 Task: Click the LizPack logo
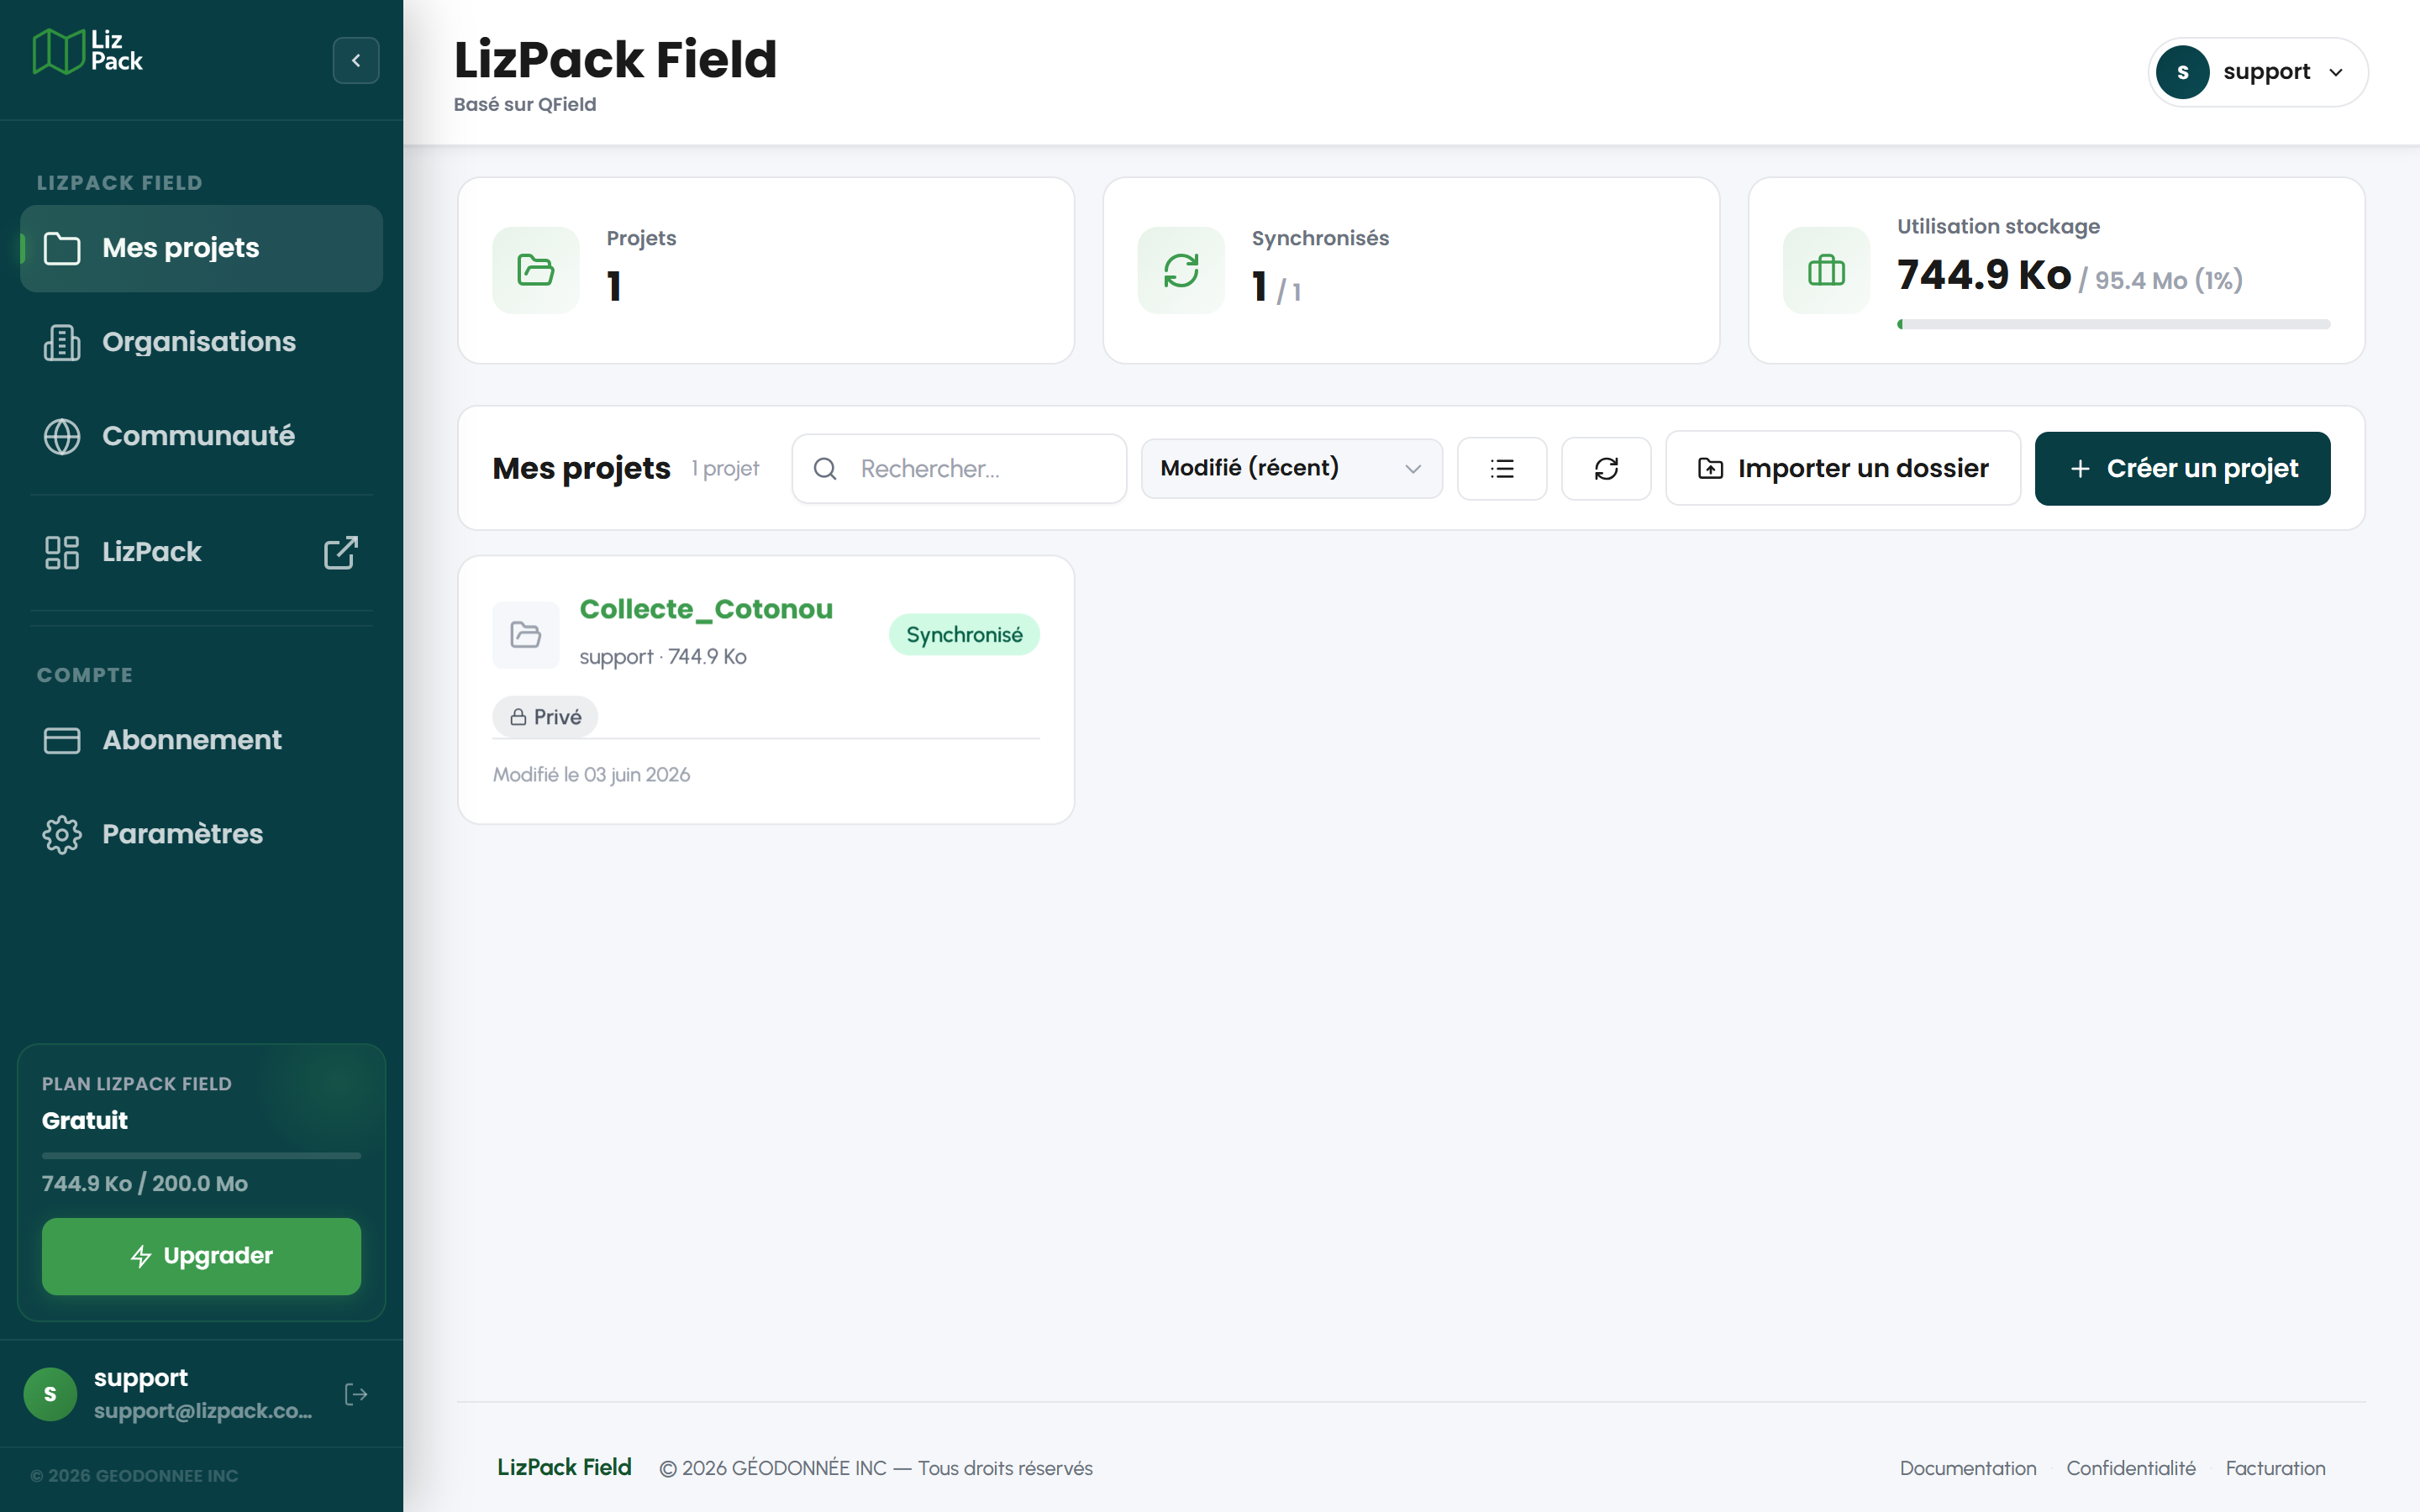88,51
